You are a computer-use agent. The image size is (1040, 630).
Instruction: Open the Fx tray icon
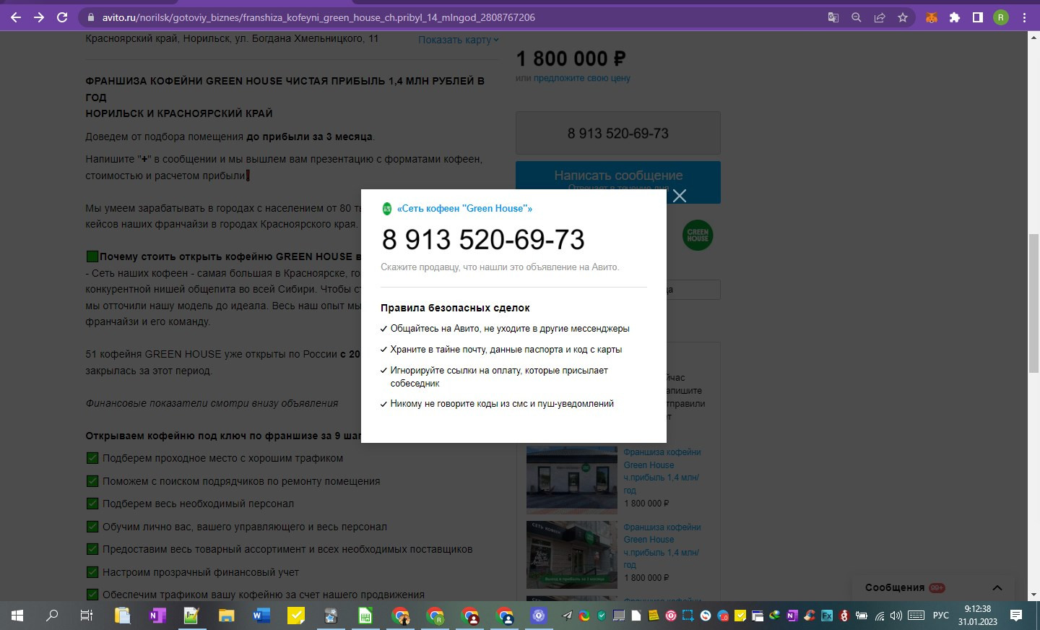click(827, 616)
